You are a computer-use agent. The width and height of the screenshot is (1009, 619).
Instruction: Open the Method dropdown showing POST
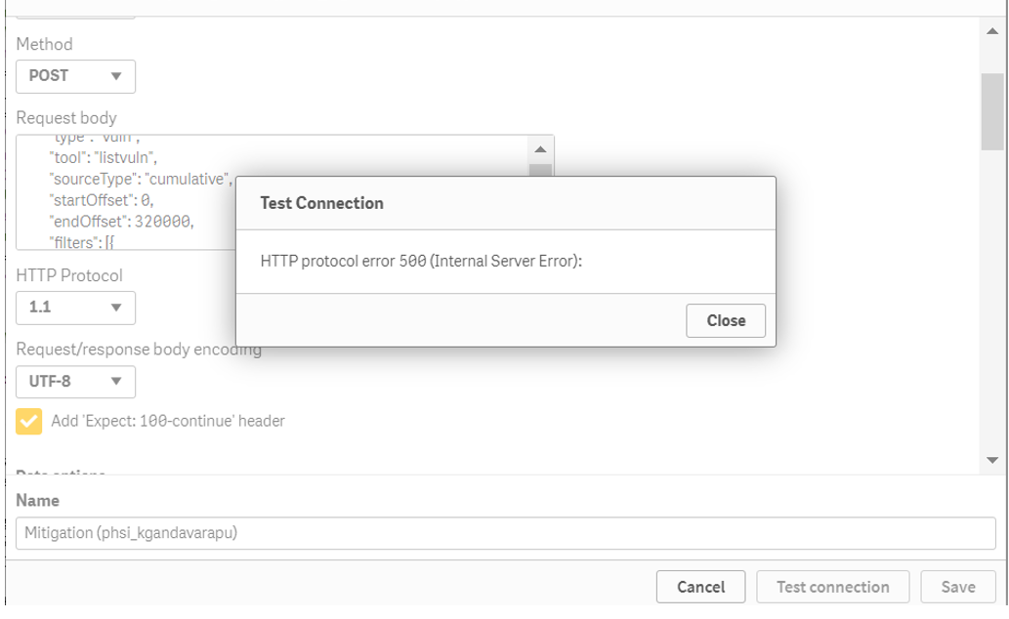coord(75,76)
